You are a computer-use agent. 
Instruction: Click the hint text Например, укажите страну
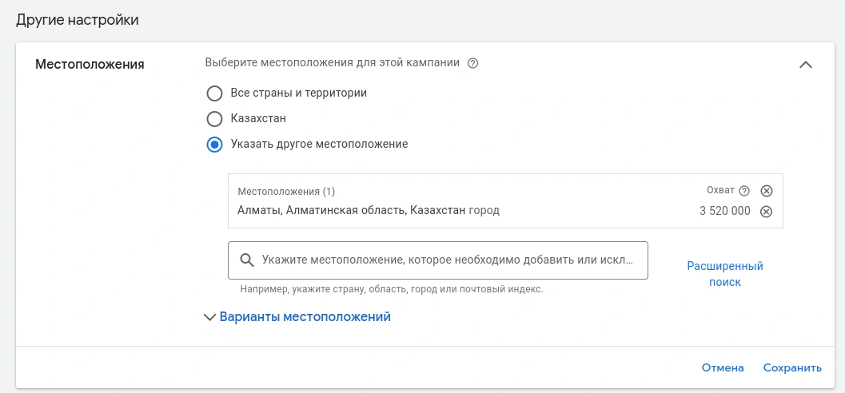[392, 289]
